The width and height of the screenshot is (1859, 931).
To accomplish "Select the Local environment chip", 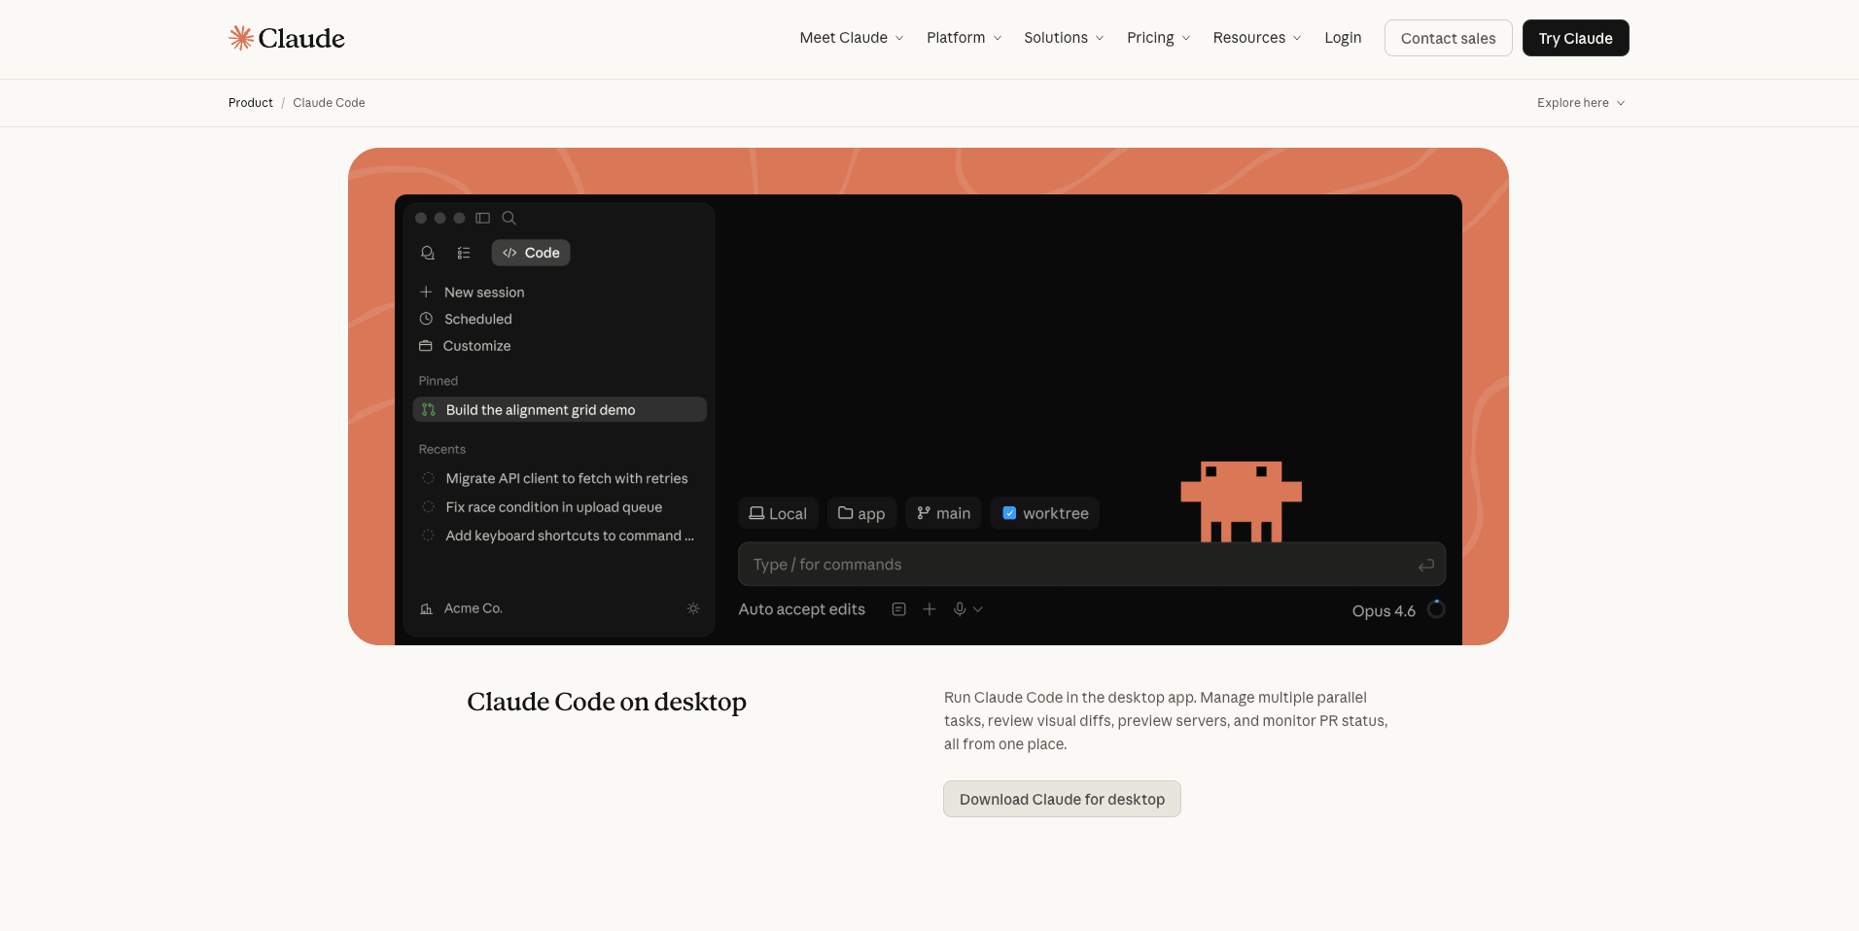I will tap(778, 513).
